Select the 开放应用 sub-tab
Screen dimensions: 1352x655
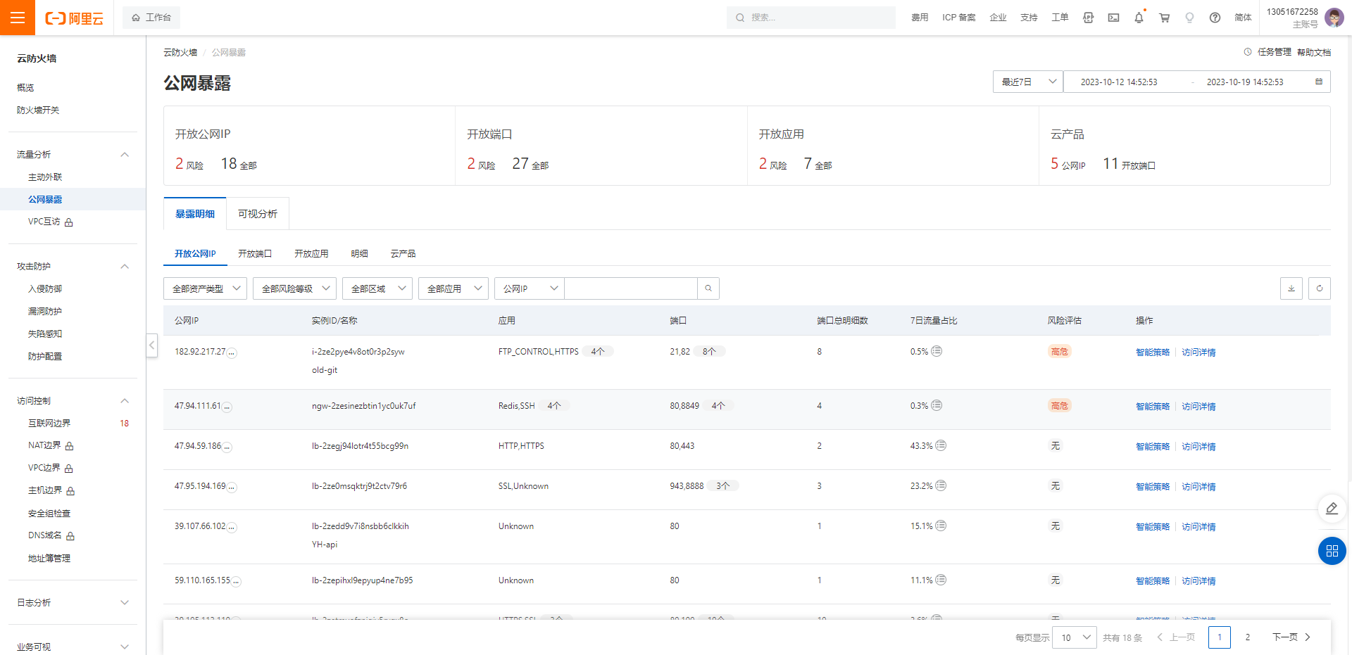311,253
